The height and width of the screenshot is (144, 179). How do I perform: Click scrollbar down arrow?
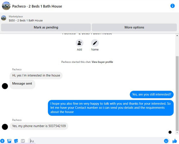click(177, 133)
